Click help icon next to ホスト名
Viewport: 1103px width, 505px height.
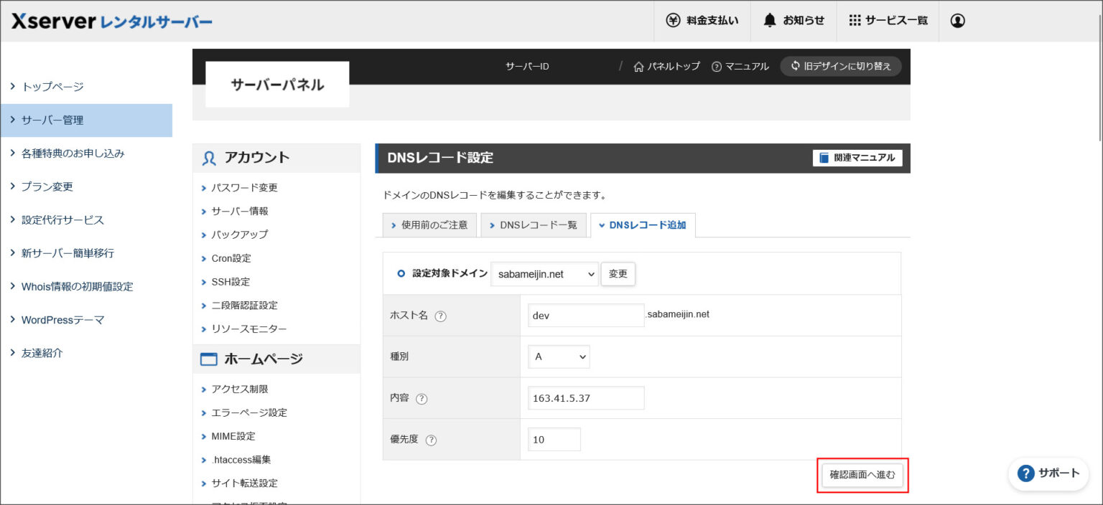[441, 316]
